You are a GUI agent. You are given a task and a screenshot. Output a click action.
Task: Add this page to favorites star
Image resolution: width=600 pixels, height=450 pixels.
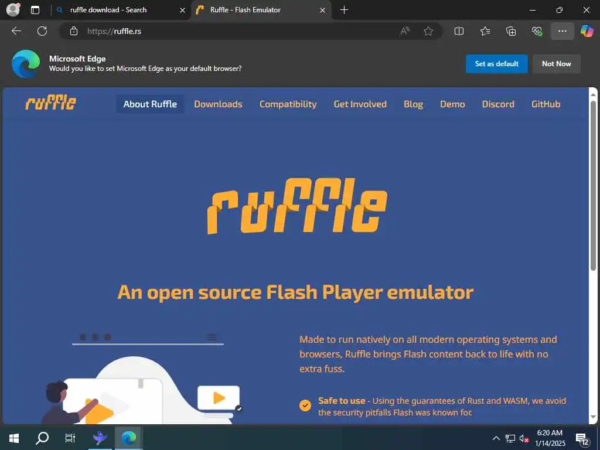428,31
